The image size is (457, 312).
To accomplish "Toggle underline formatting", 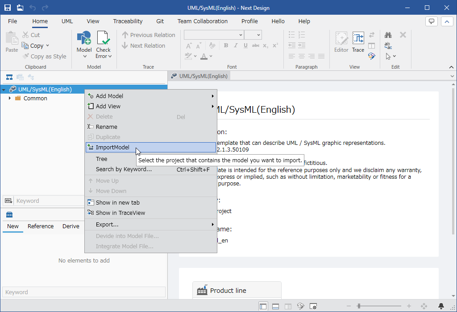I will click(246, 45).
